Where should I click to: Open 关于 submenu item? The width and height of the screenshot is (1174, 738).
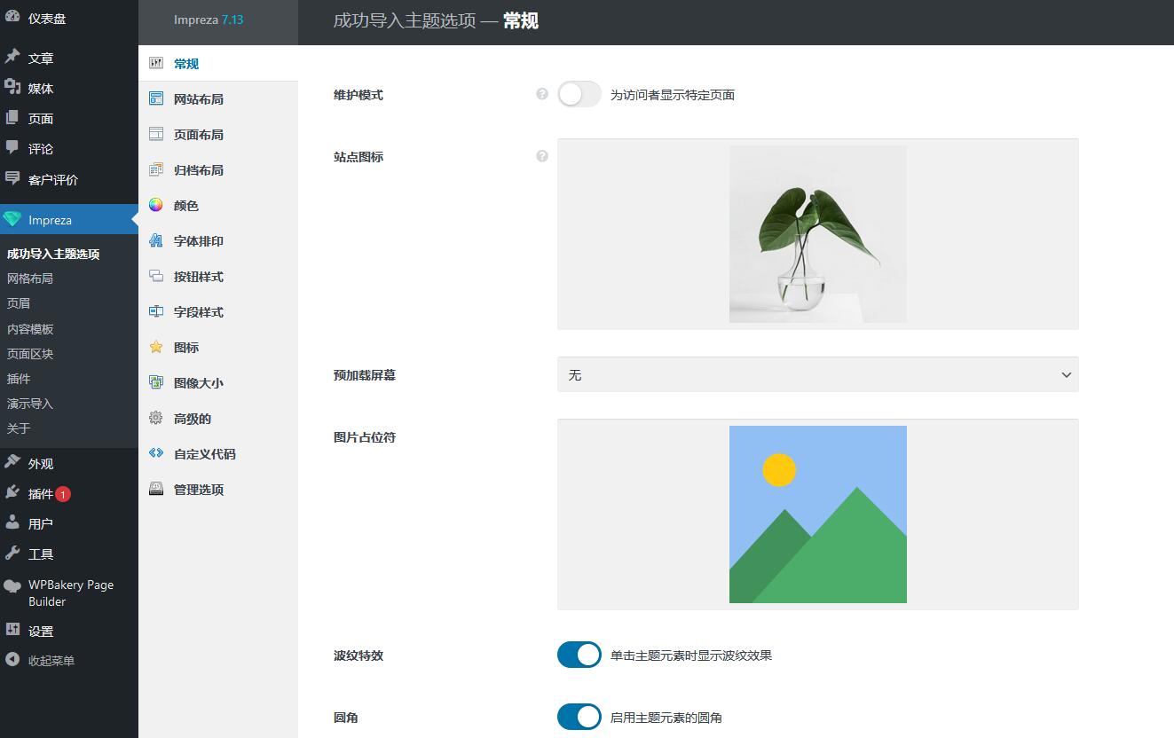19,428
